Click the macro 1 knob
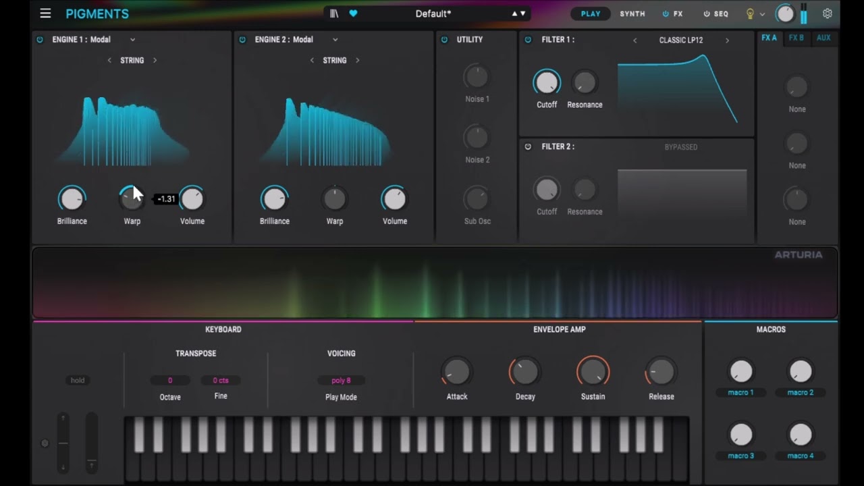The width and height of the screenshot is (864, 486). pyautogui.click(x=741, y=371)
